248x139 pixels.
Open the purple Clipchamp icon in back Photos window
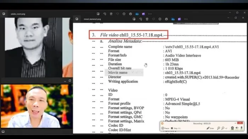[143, 14]
